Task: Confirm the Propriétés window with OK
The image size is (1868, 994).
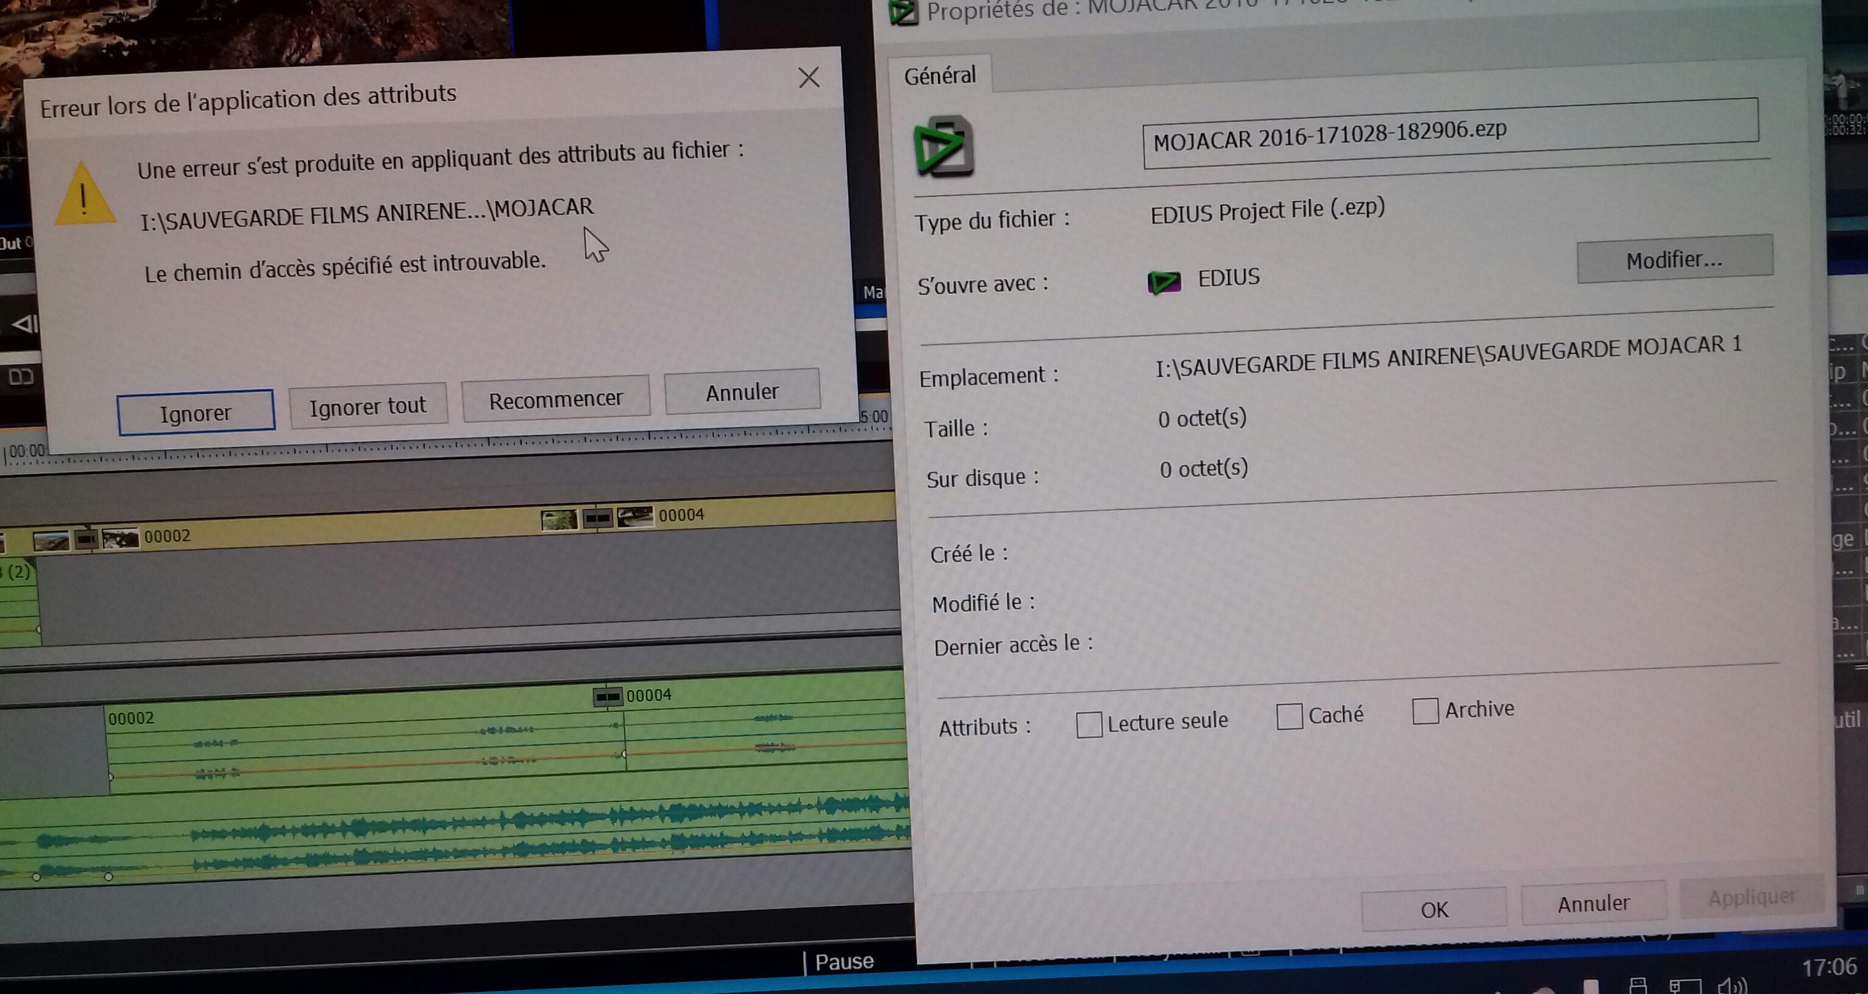Action: pyautogui.click(x=1433, y=909)
